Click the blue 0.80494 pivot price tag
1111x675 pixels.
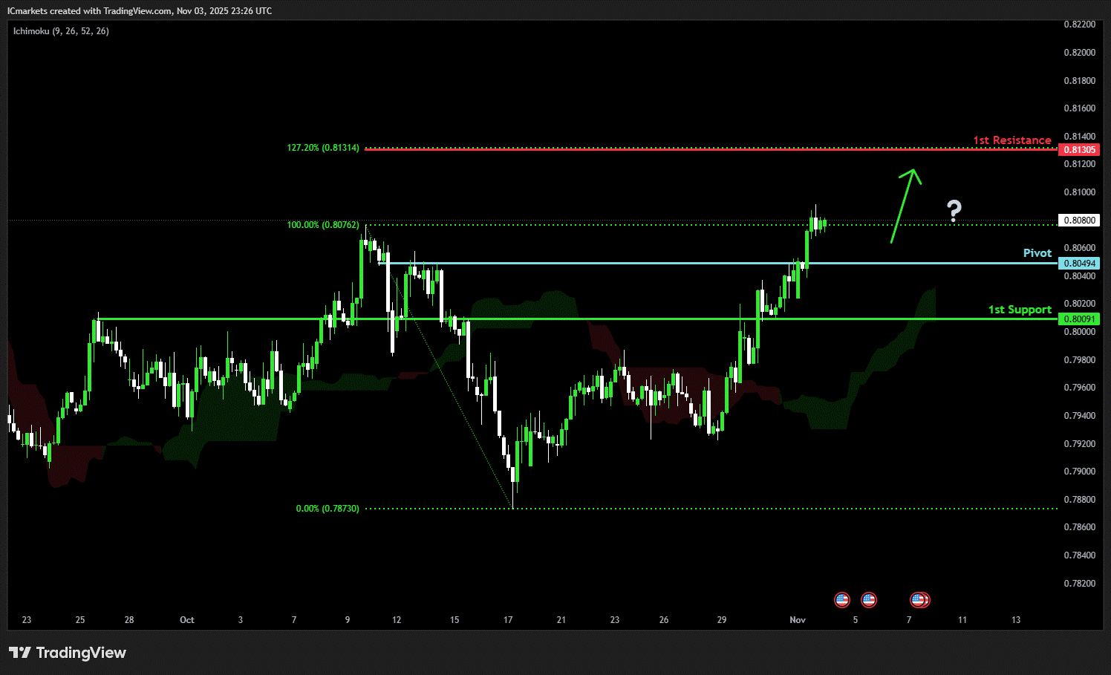[x=1079, y=264]
